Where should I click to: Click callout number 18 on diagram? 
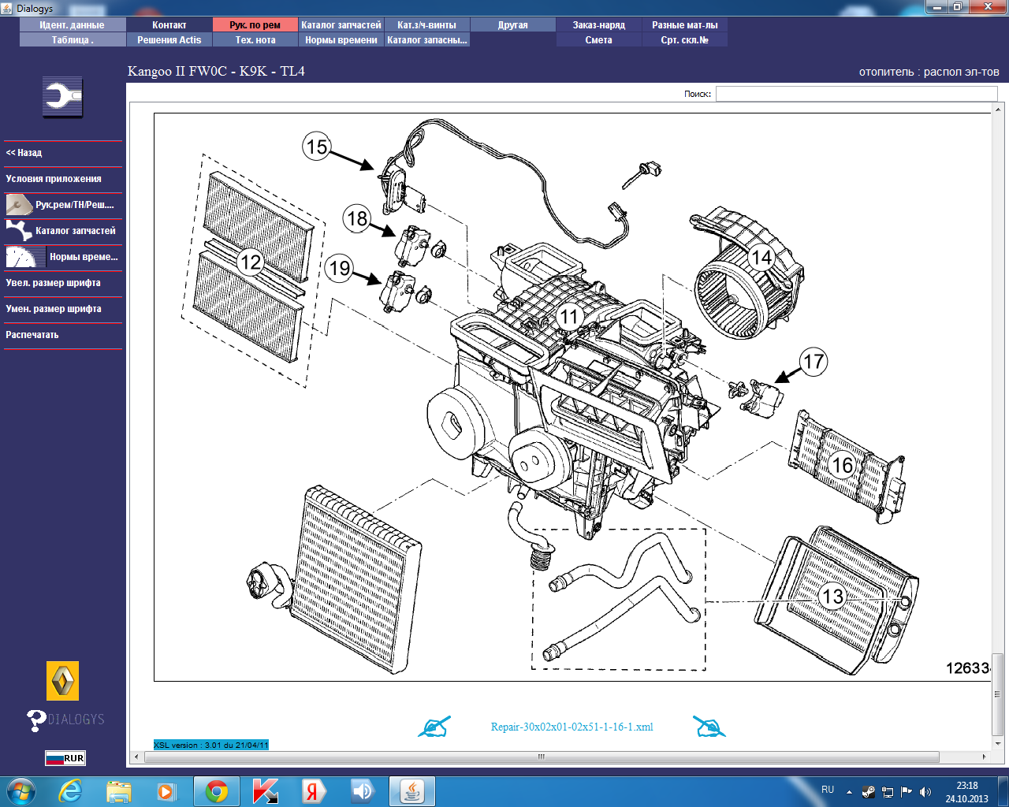point(358,218)
